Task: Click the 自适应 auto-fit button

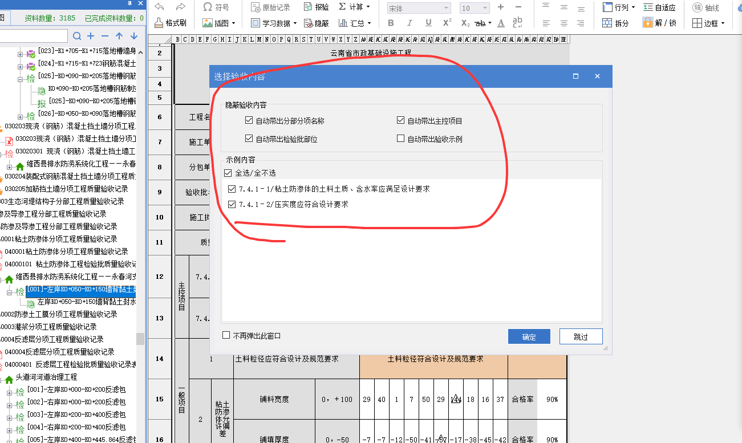Action: coord(659,7)
